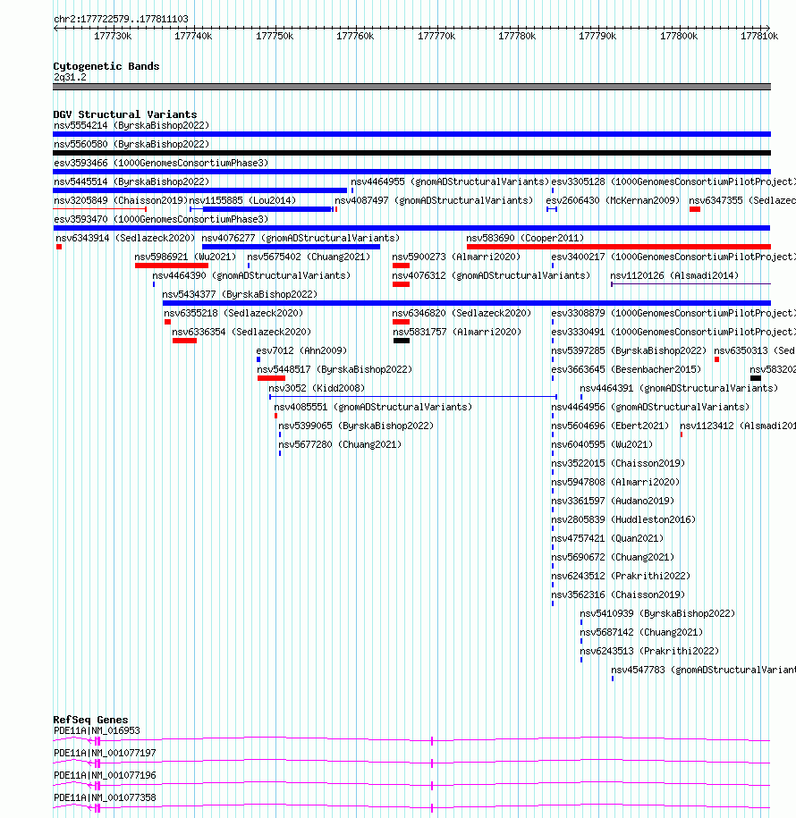
Task: Click nsv5445514 (ByrskaBishop2022) label
Action: (x=131, y=182)
